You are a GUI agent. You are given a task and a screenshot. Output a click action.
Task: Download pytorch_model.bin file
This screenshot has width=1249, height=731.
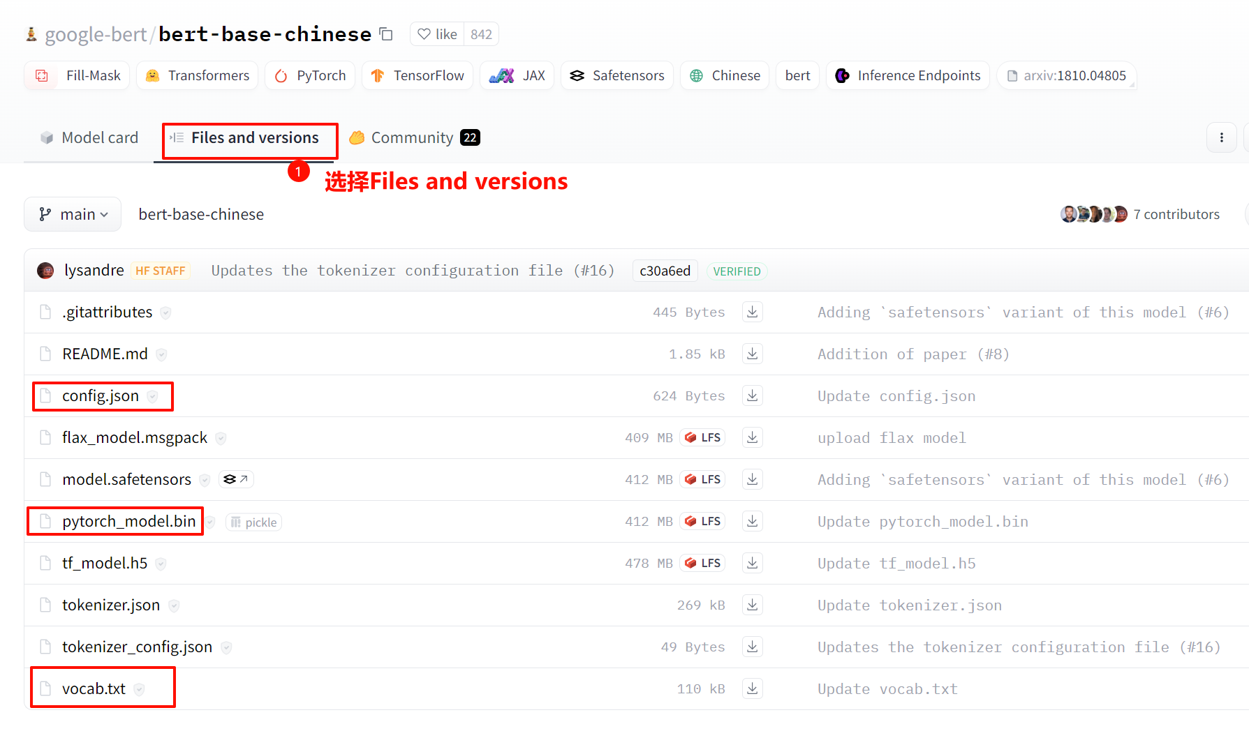[753, 521]
